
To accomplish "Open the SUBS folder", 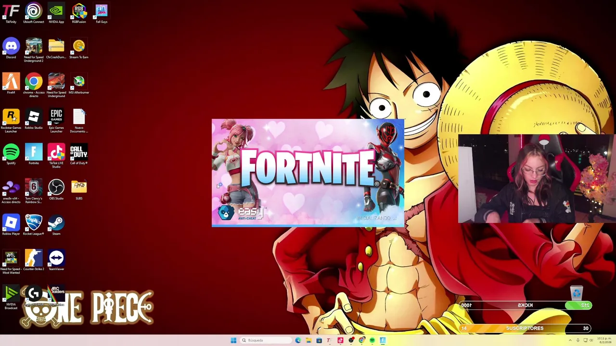I will tap(79, 190).
